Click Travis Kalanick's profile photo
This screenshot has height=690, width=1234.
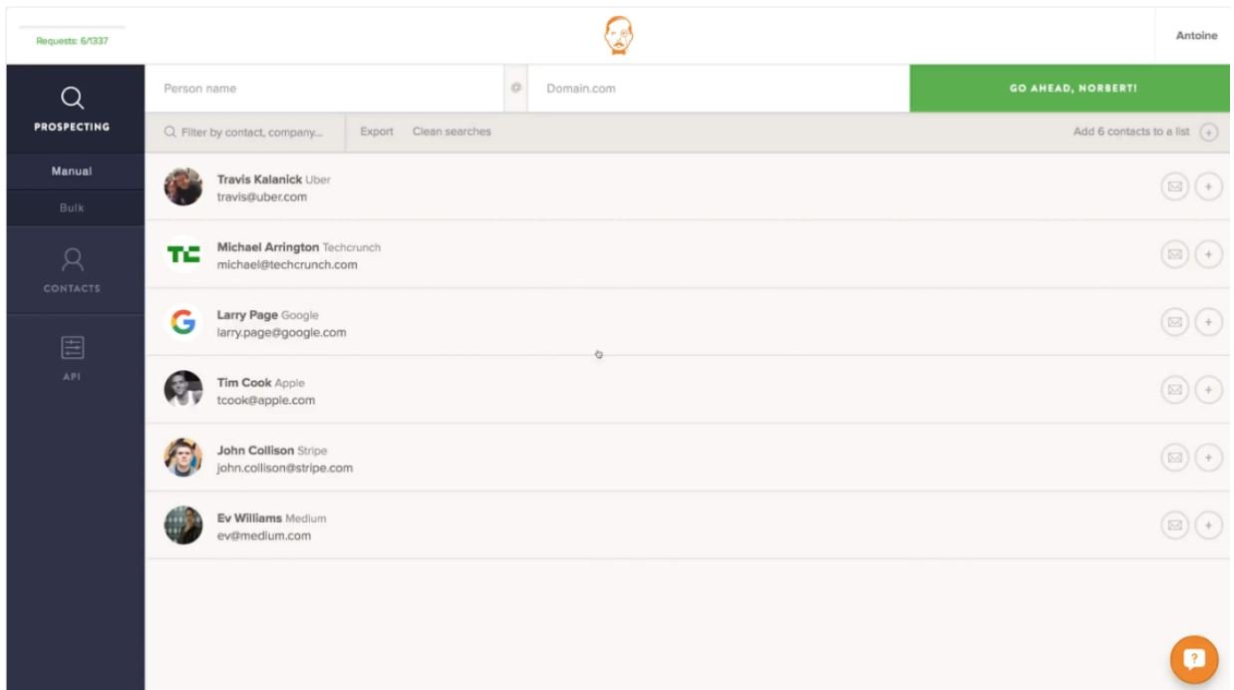pyautogui.click(x=183, y=186)
